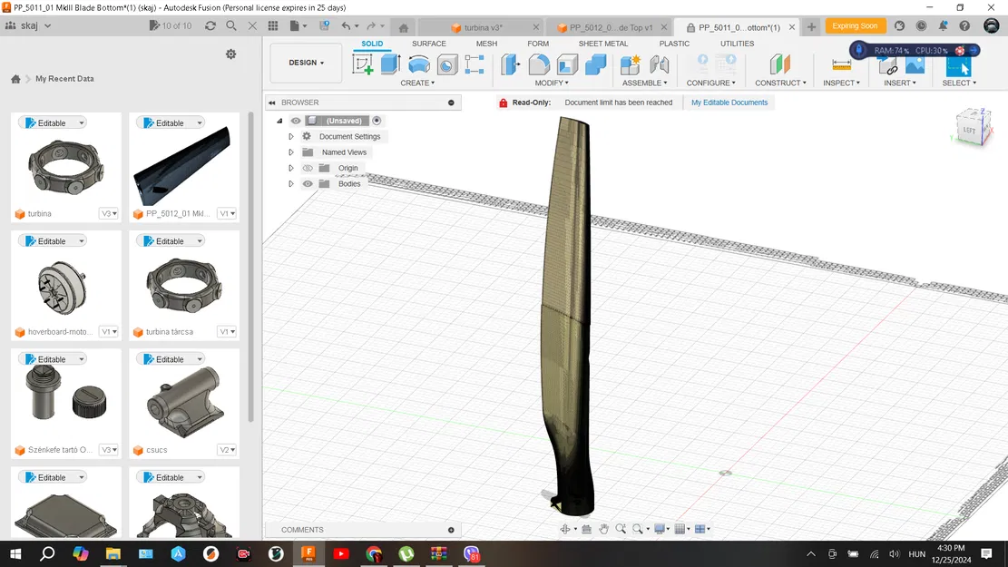Select the Combine tool
The image size is (1008, 567).
[x=595, y=64]
